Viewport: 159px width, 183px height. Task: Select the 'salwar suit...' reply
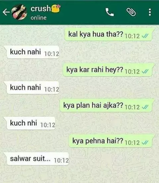coord(36,159)
